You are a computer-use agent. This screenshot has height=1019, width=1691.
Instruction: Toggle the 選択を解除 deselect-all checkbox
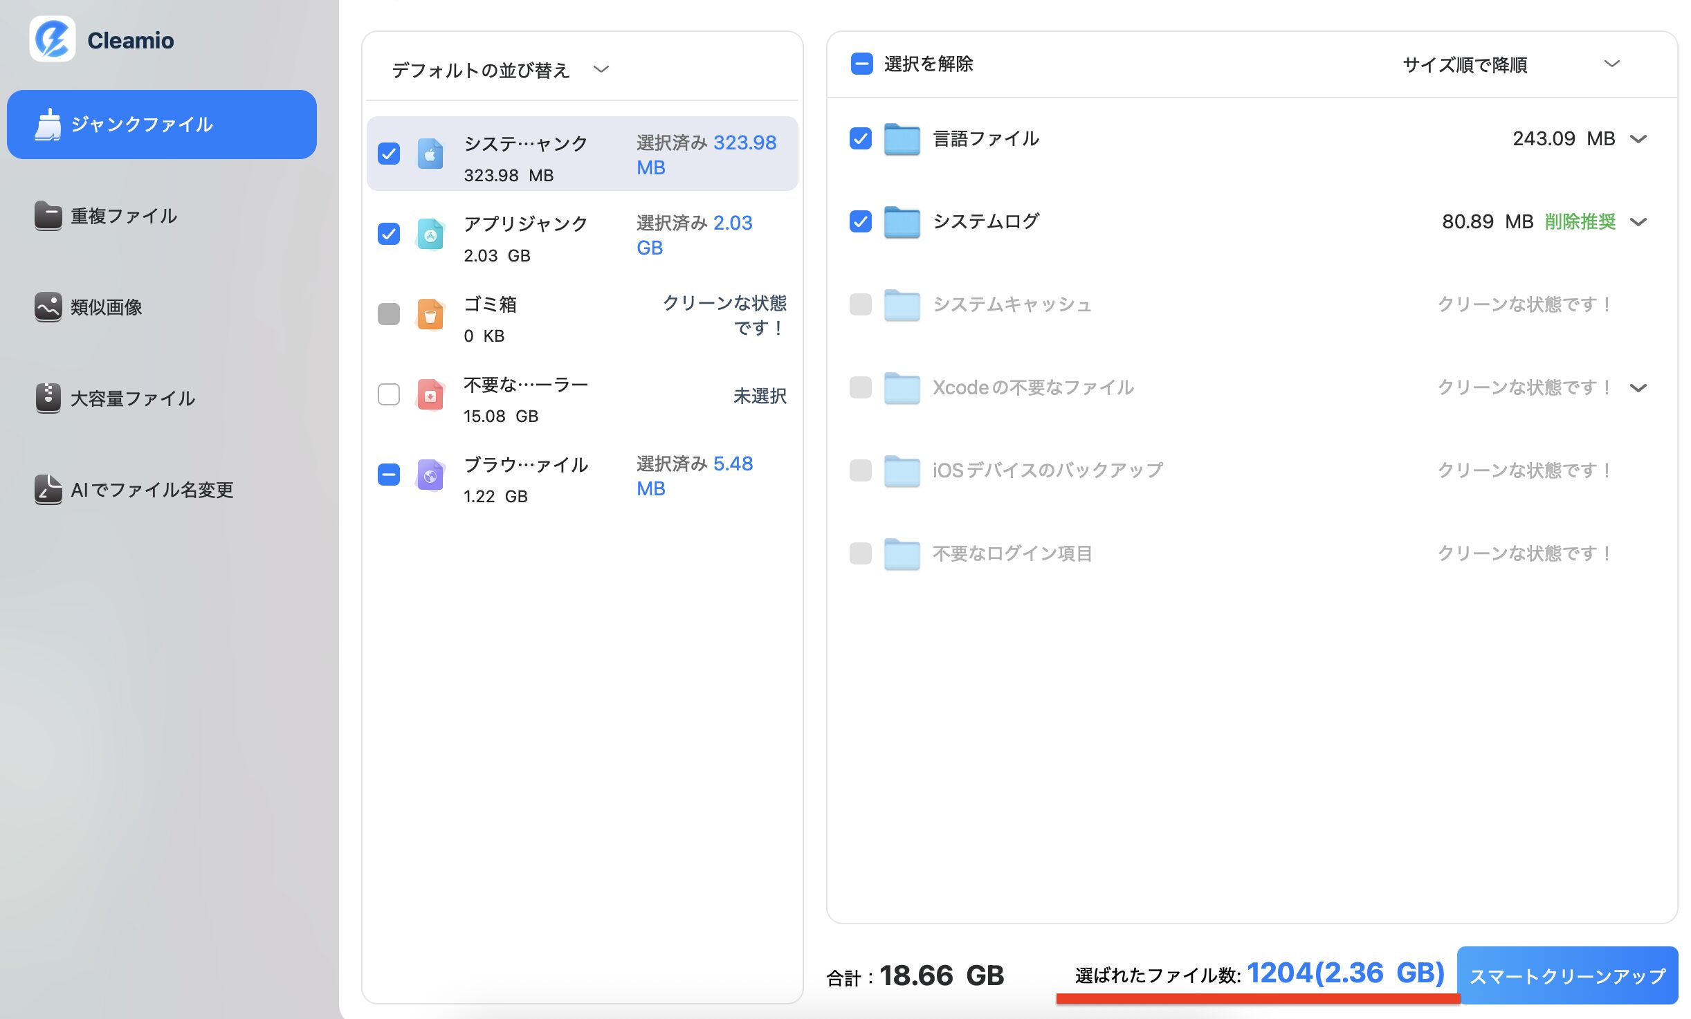tap(861, 64)
